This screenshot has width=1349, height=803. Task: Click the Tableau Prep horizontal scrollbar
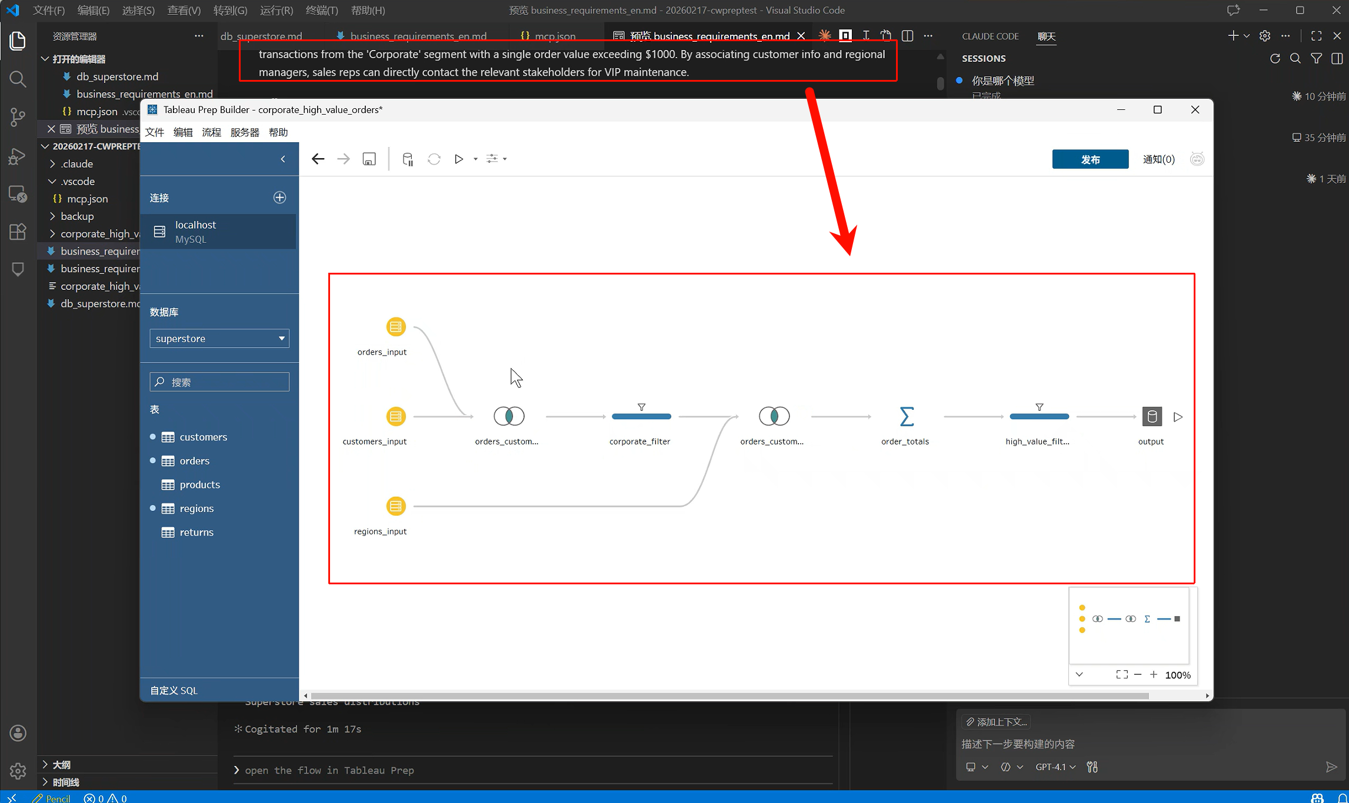pos(730,695)
